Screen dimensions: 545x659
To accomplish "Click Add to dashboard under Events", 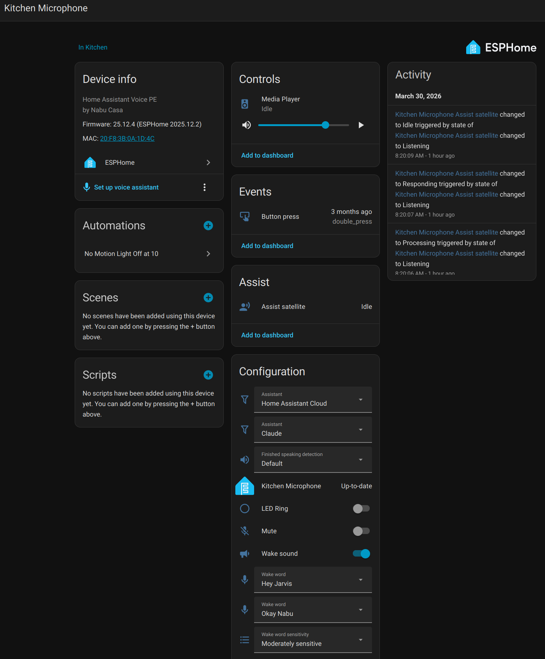I will click(x=267, y=246).
